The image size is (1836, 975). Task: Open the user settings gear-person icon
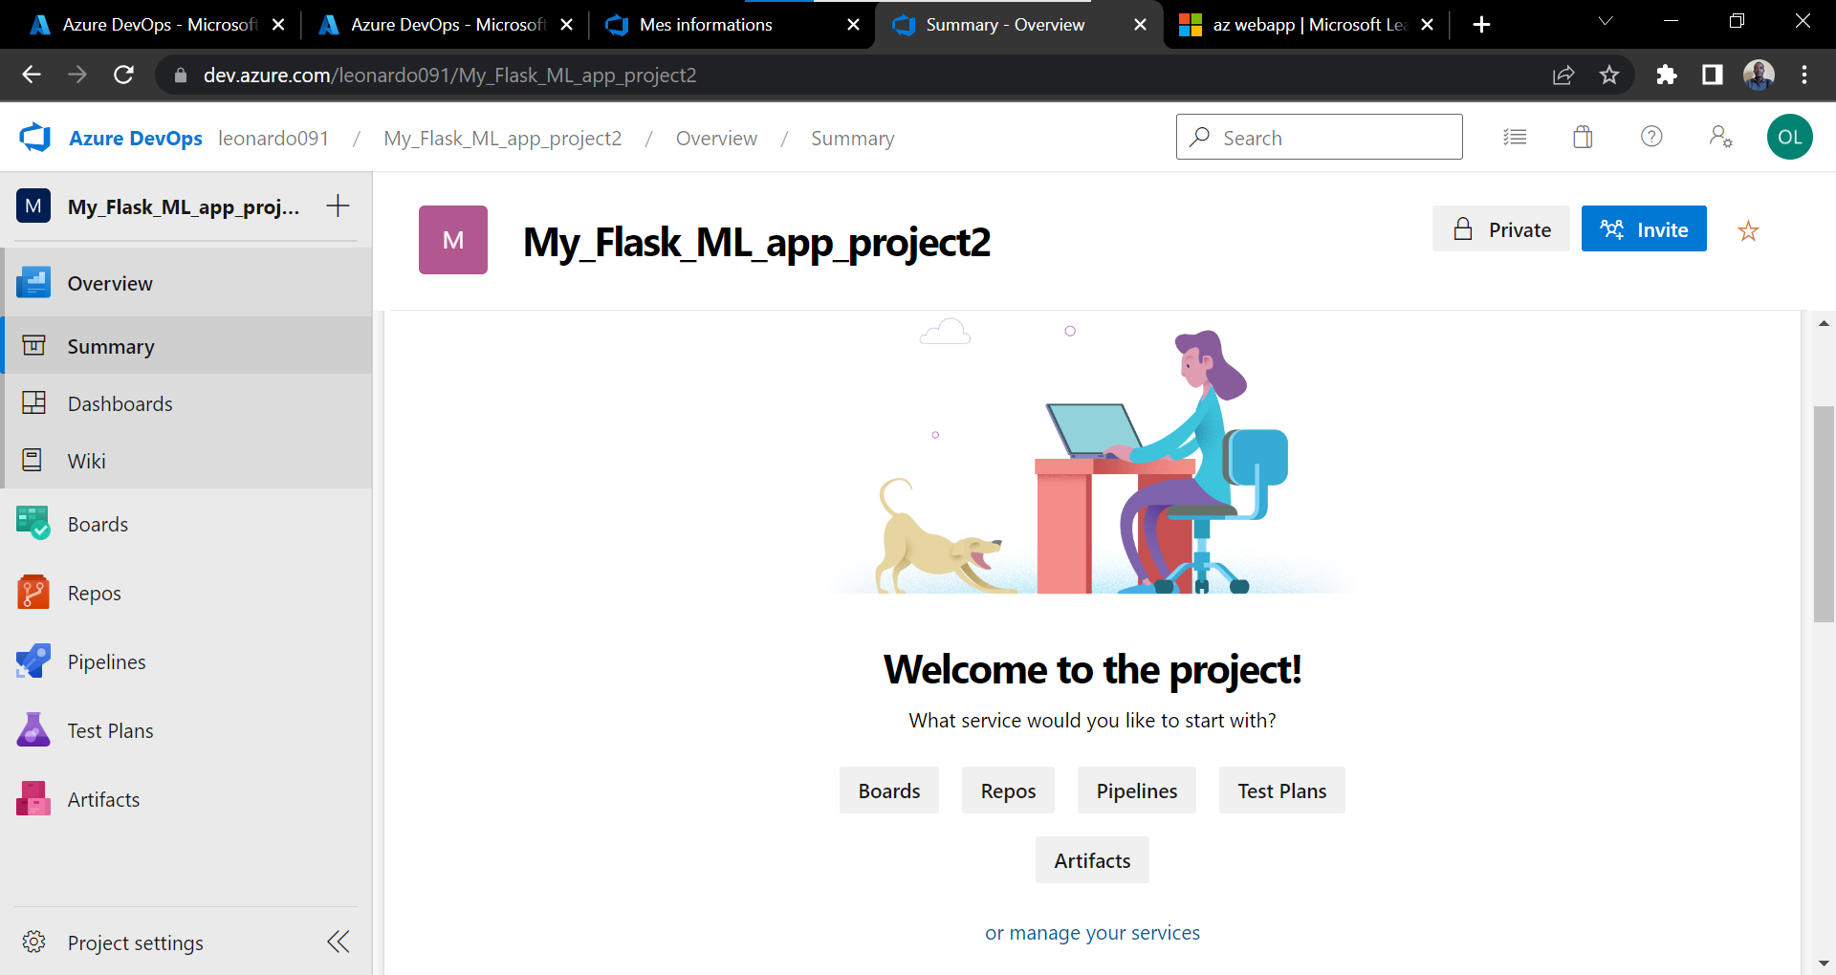pos(1720,137)
